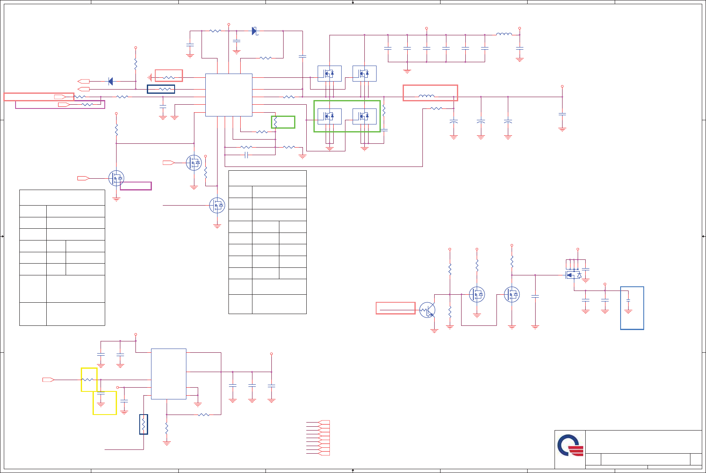This screenshot has height=473, width=706.
Task: Select the IC rectangle in the lower-left circuit
Action: click(x=168, y=374)
